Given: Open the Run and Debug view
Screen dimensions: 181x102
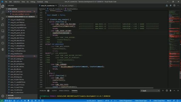Looking at the screenshot, I should click(x=3, y=25).
